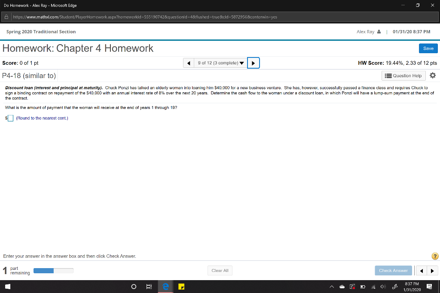
Task: Click the Save button
Action: click(x=428, y=48)
